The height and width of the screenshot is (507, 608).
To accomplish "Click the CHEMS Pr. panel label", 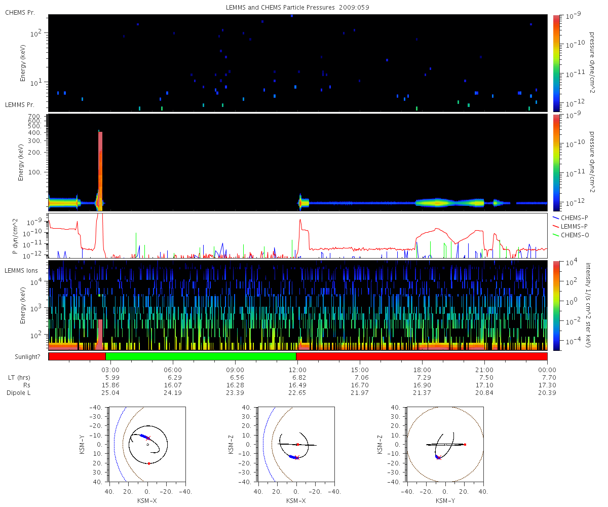I will [20, 12].
